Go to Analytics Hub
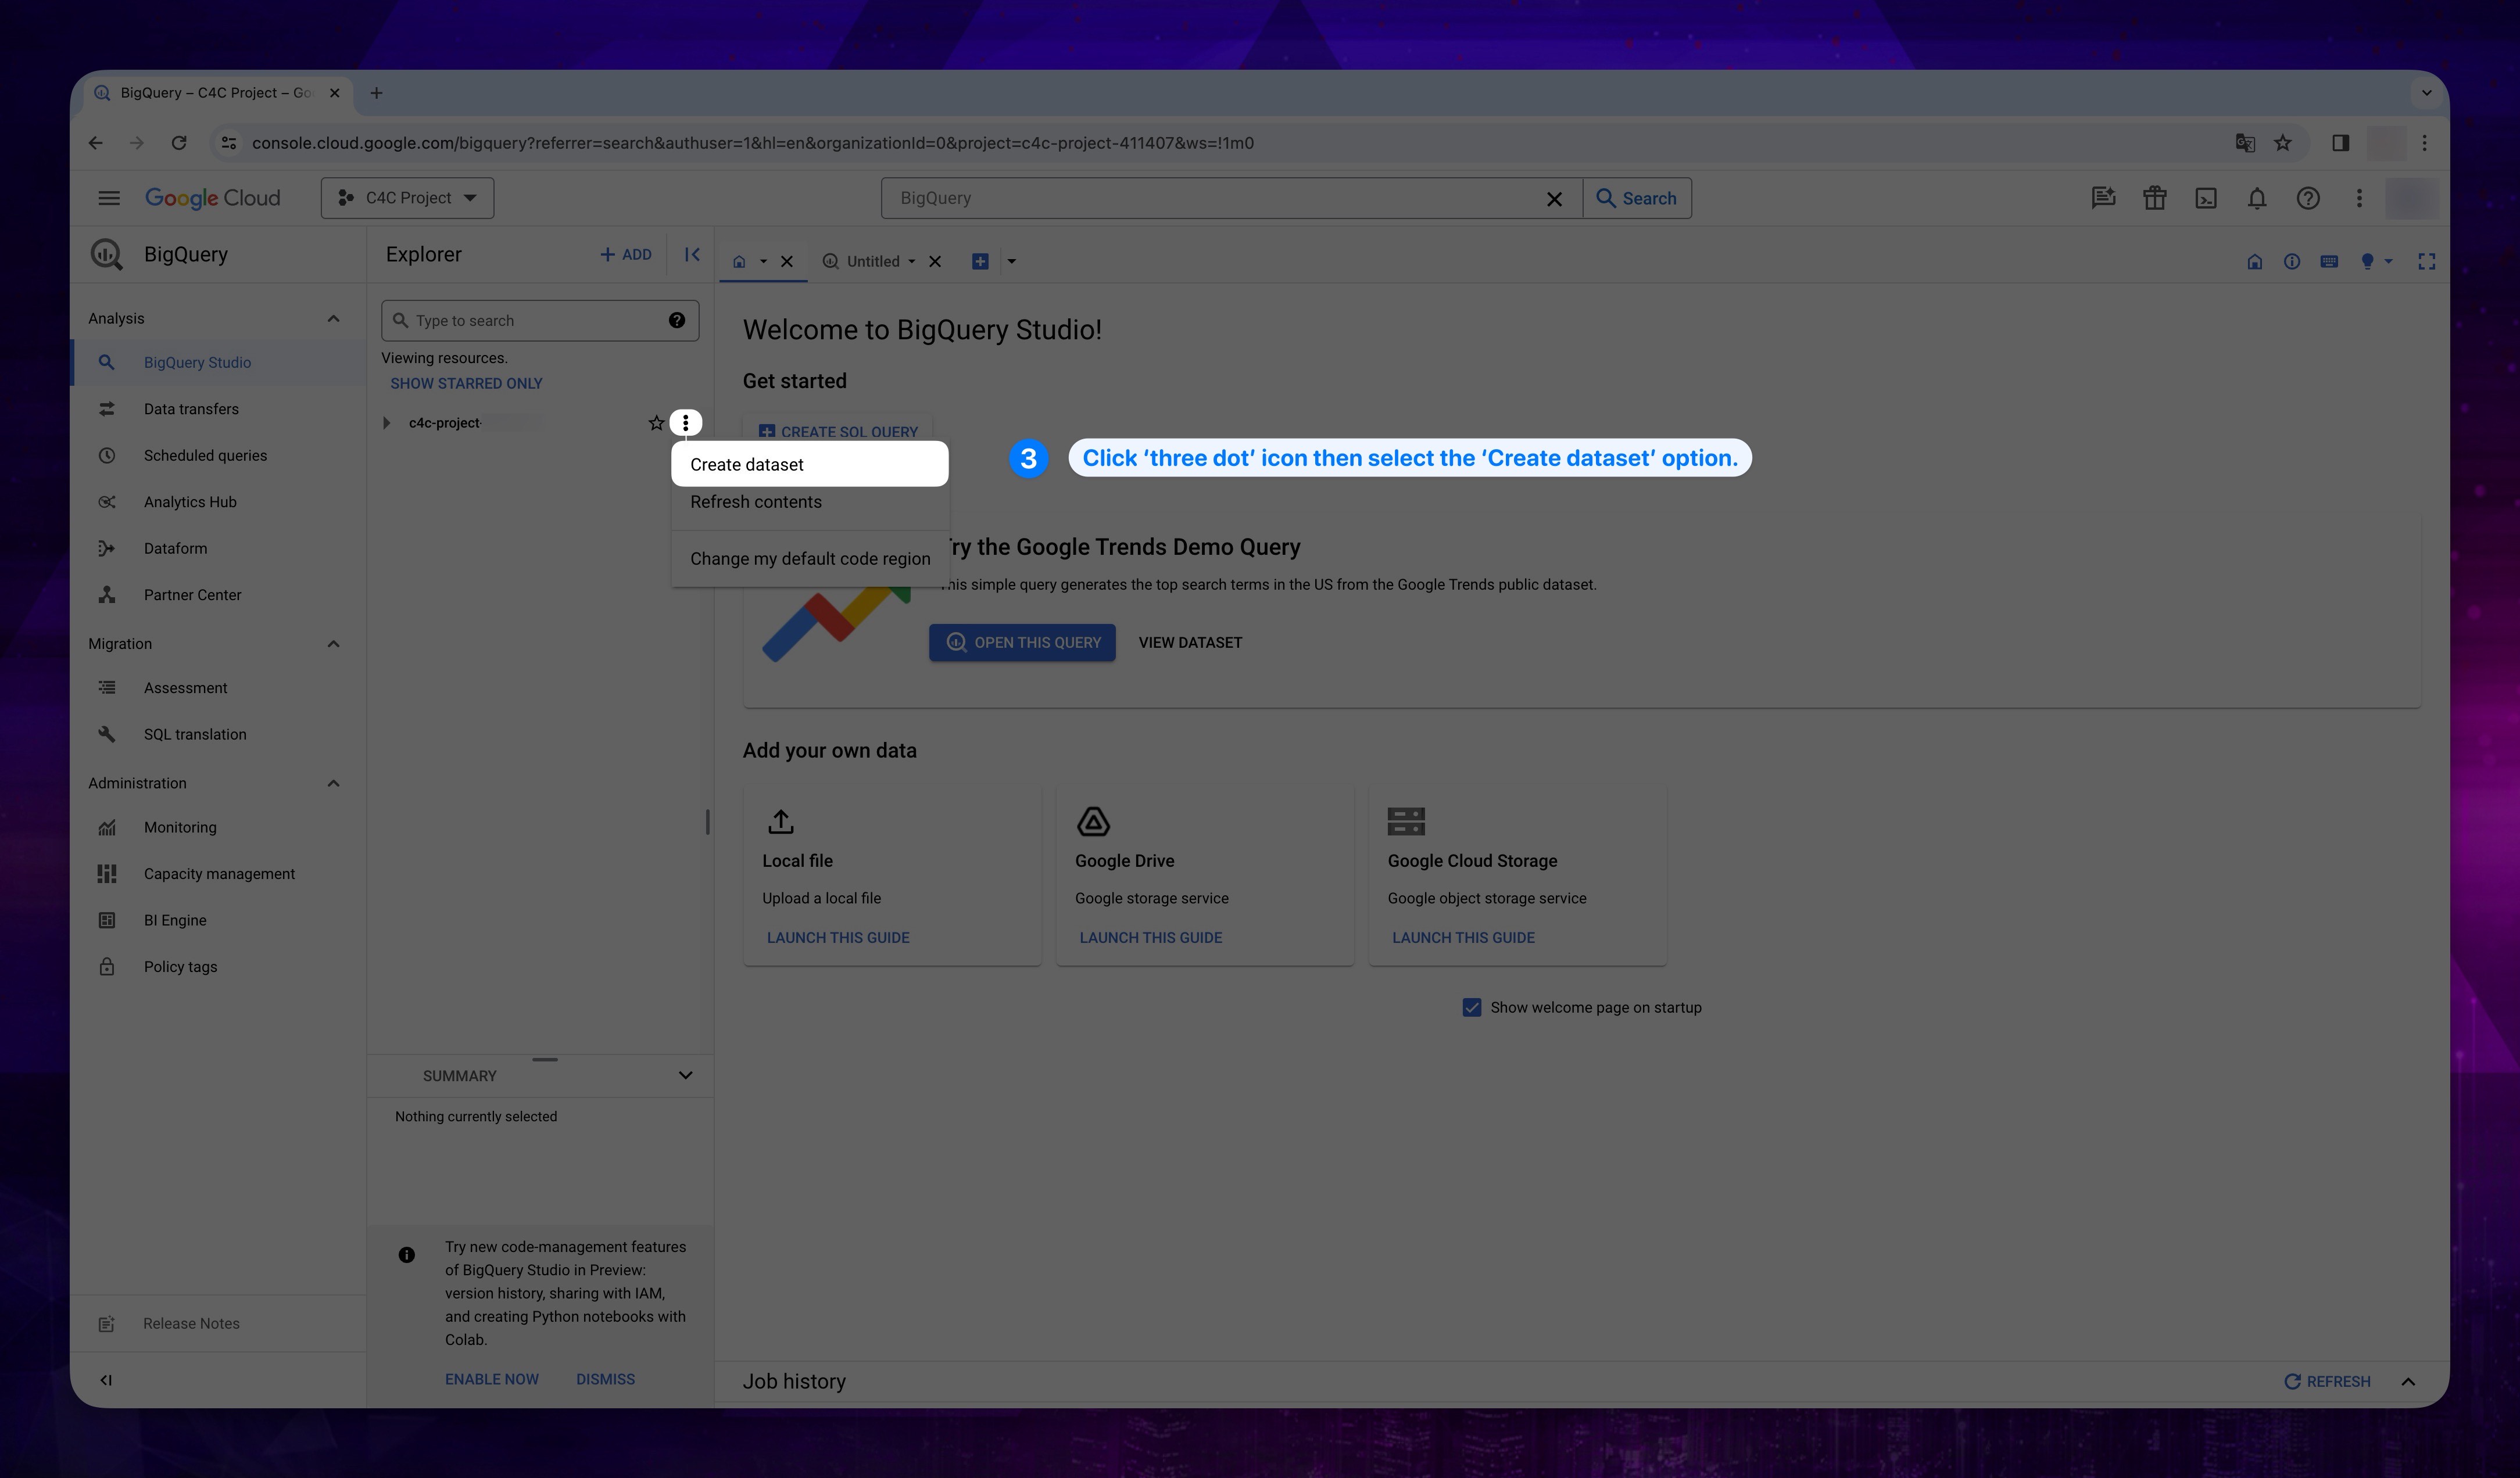 (218, 501)
